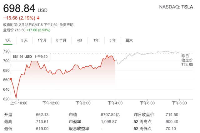Click the 开盘 value 662.13

pyautogui.click(x=42, y=115)
